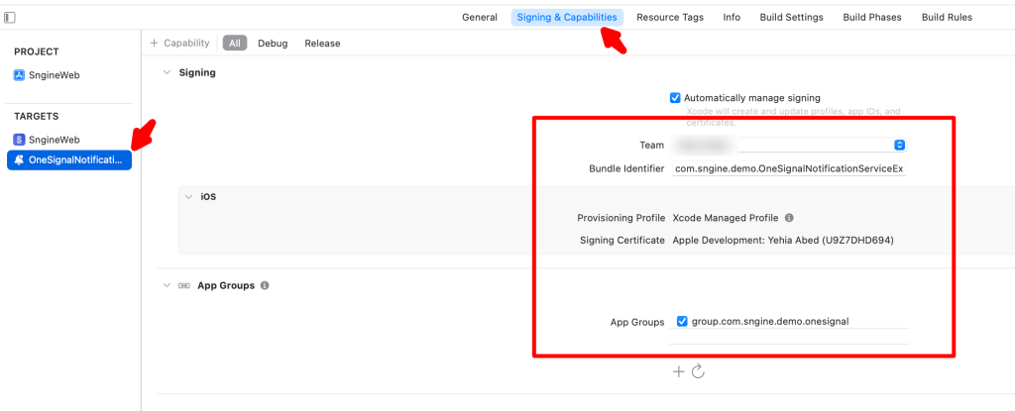The height and width of the screenshot is (411, 1015).
Task: Add a new Capability
Action: pos(180,43)
